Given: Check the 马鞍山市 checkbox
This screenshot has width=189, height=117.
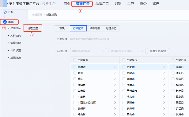Looking at the screenshot, I should tap(124, 91).
